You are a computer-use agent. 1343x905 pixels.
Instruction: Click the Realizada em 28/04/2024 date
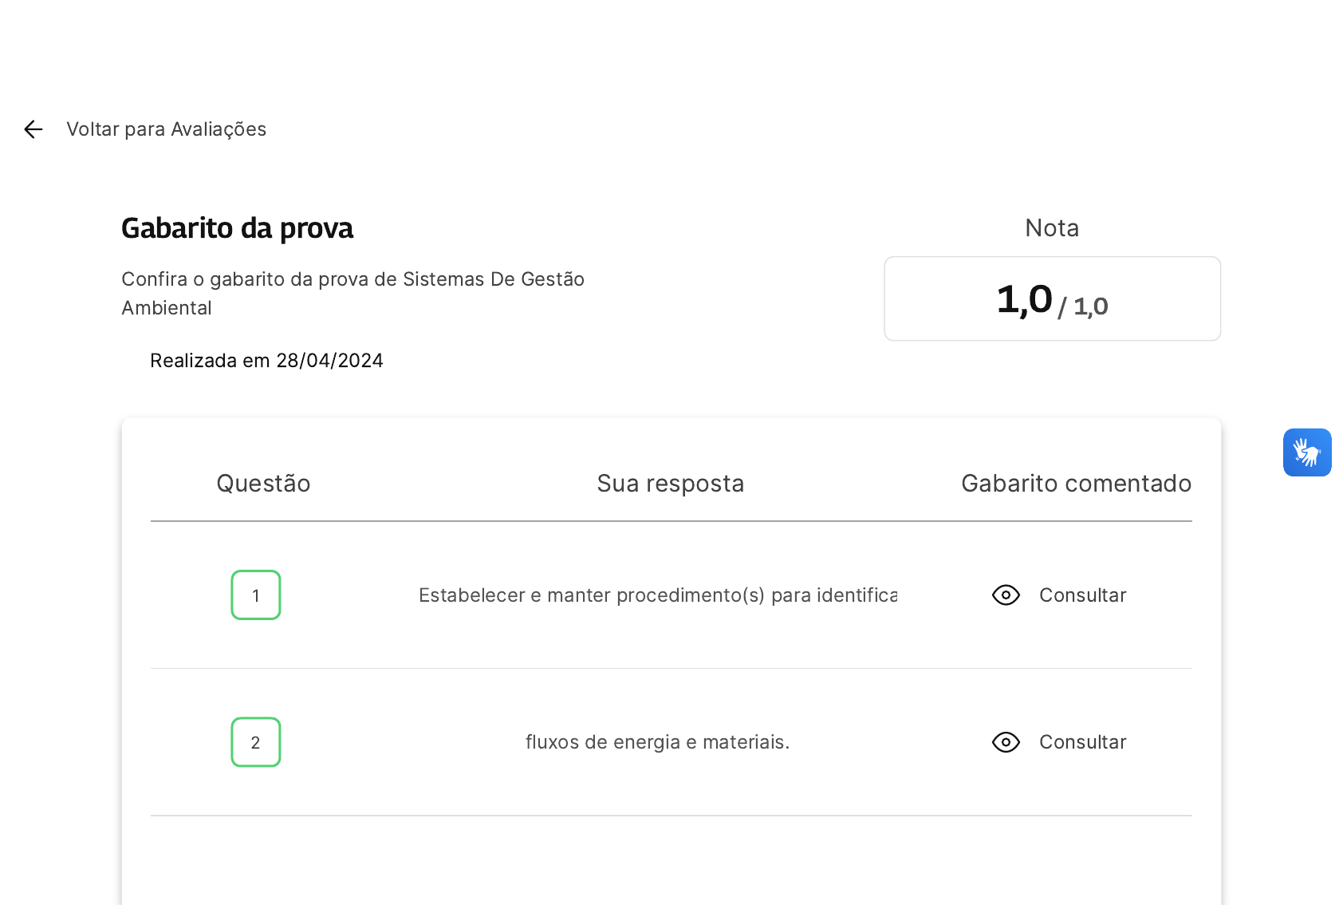(x=266, y=361)
